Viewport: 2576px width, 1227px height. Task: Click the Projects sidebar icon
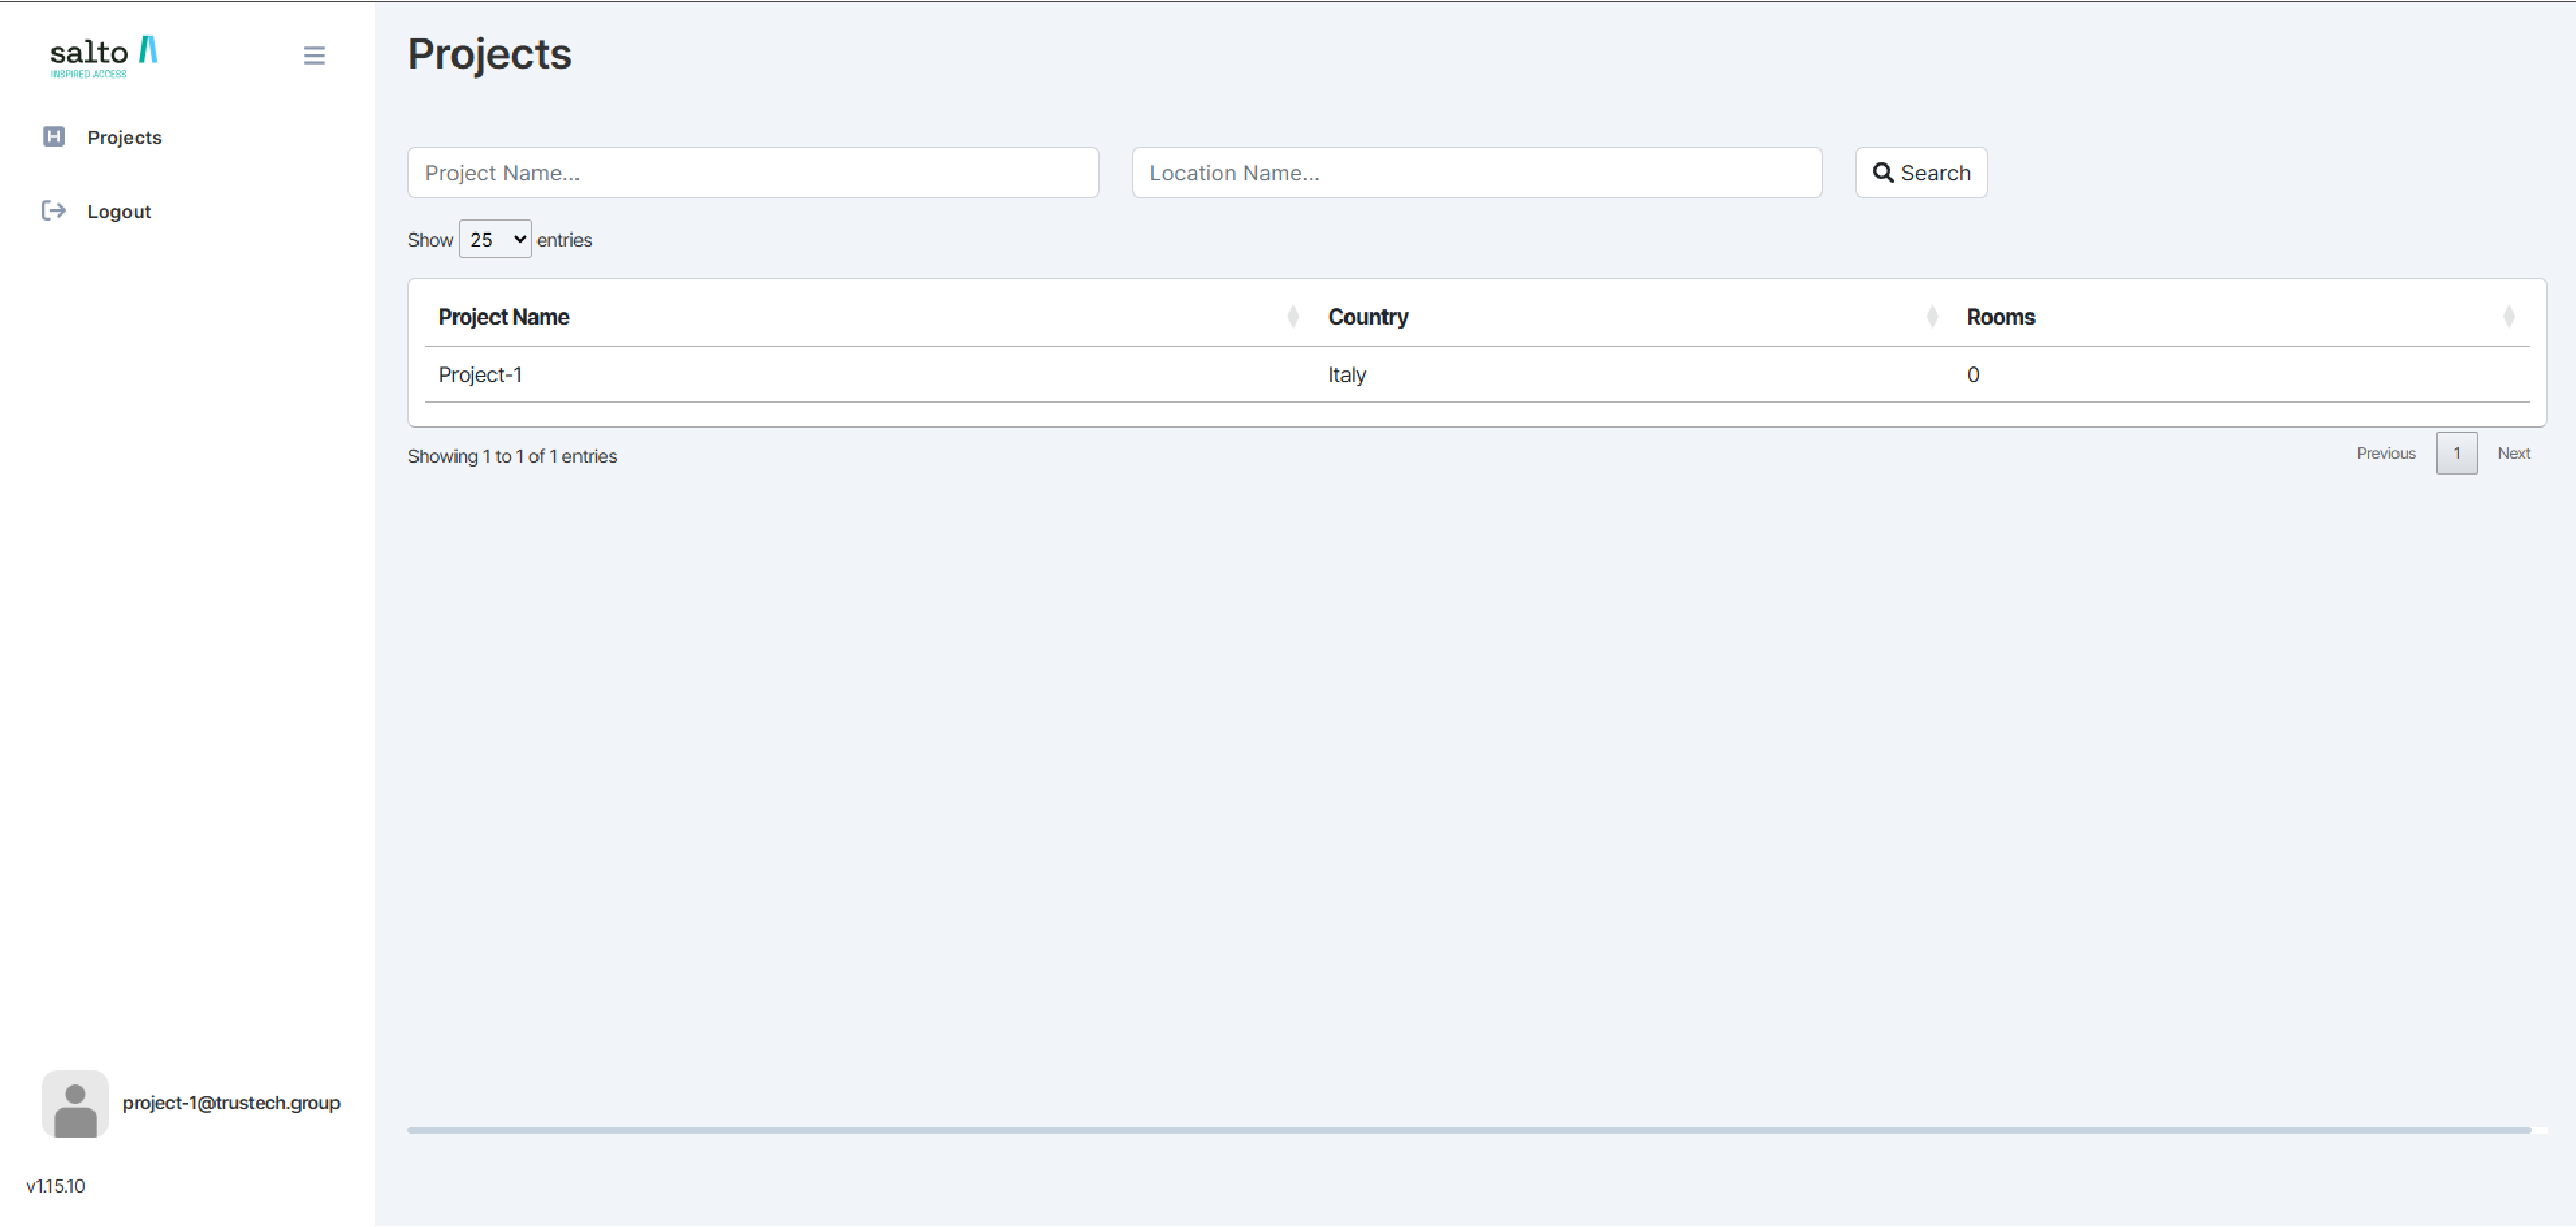[x=54, y=137]
